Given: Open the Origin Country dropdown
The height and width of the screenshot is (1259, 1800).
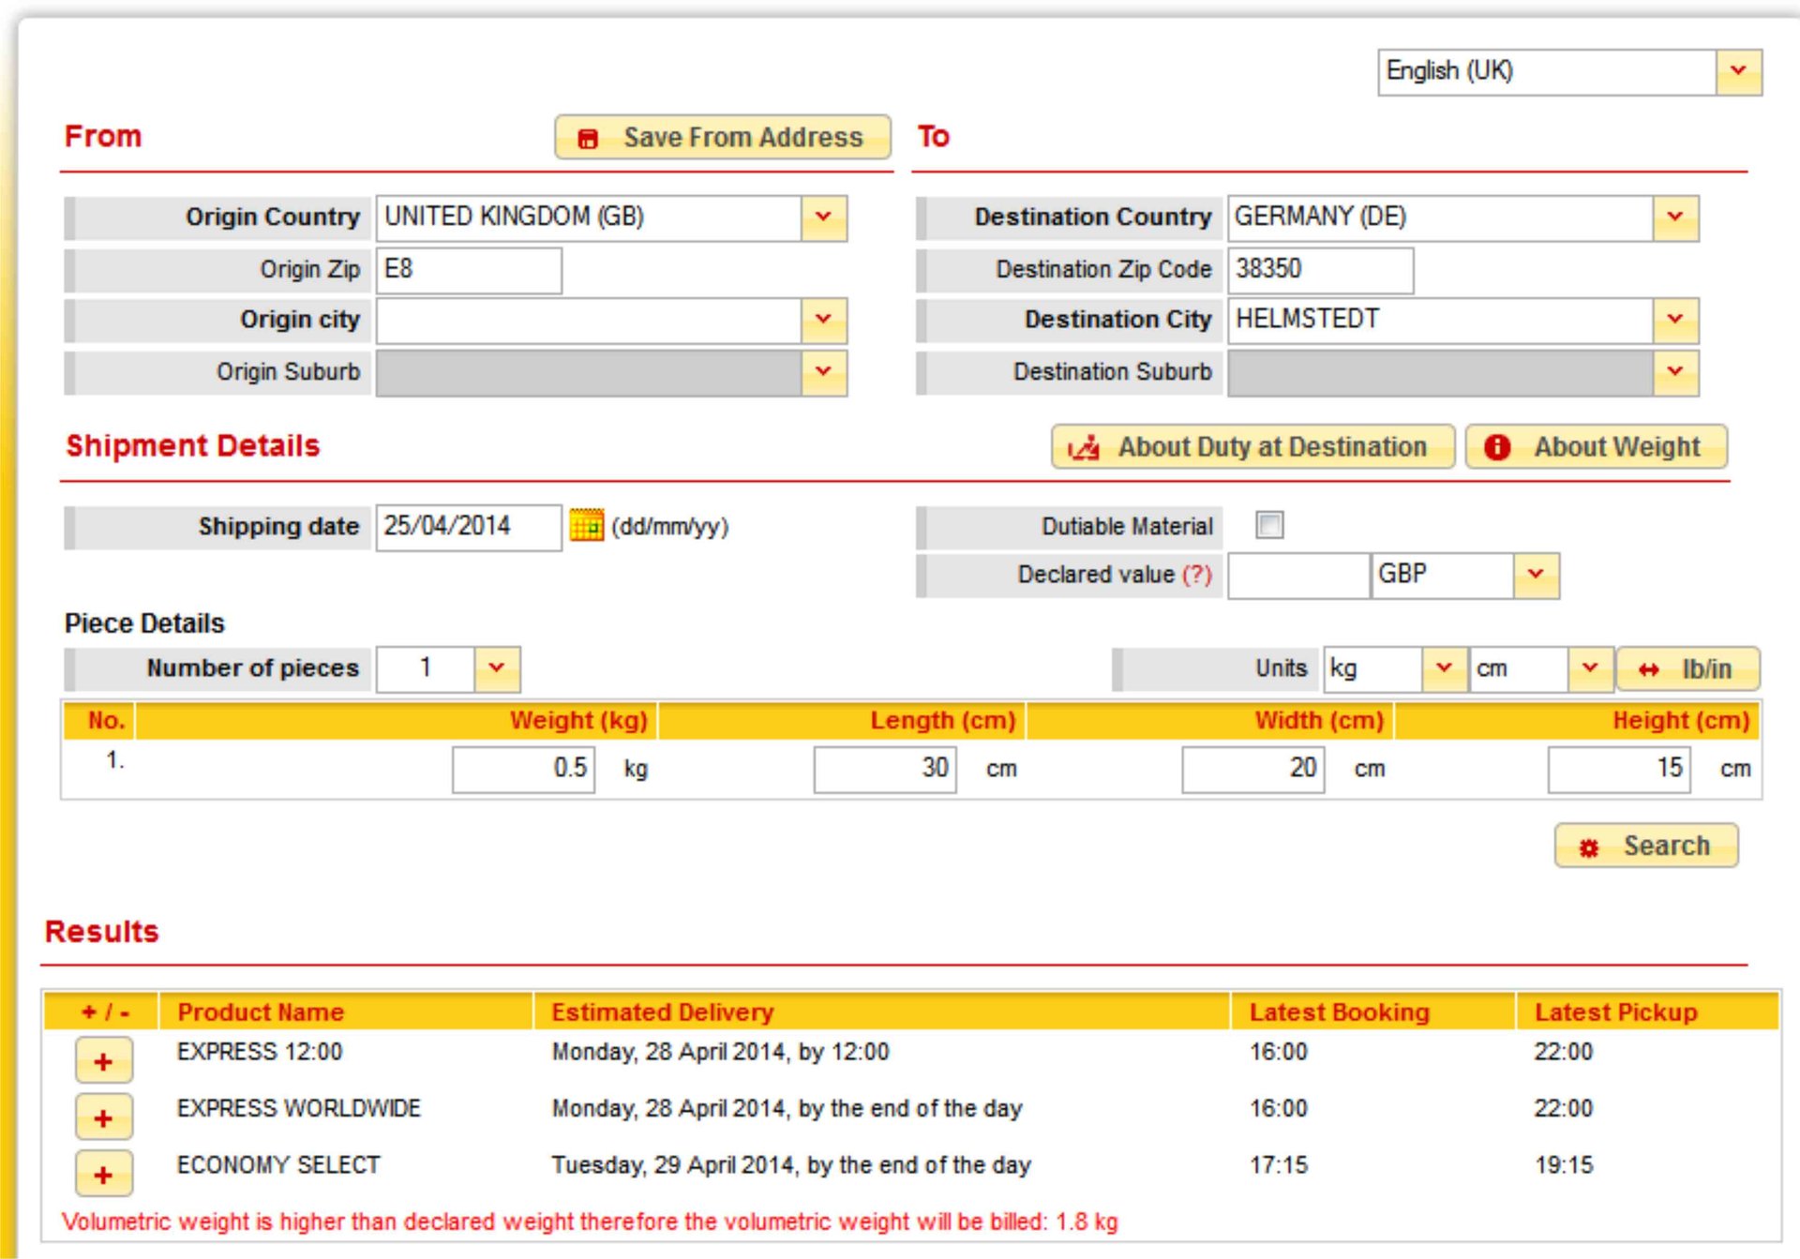Looking at the screenshot, I should coord(824,217).
